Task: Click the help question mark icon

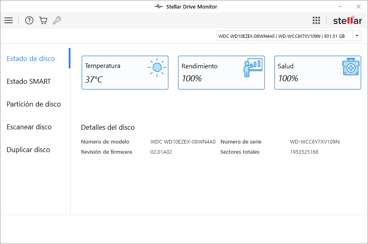Action: click(x=29, y=20)
